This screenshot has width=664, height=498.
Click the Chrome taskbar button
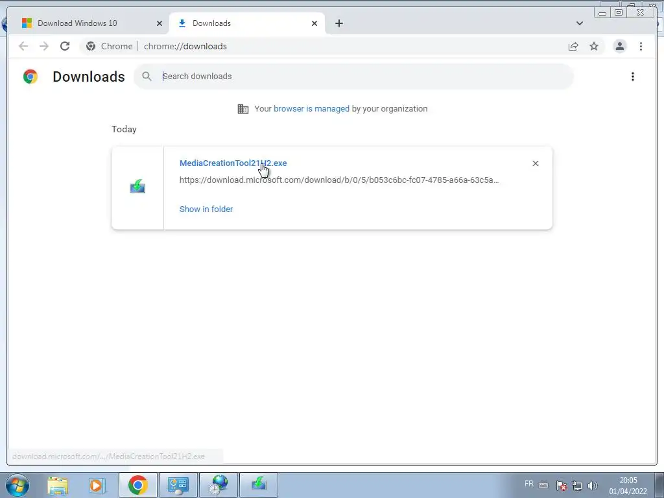[138, 485]
